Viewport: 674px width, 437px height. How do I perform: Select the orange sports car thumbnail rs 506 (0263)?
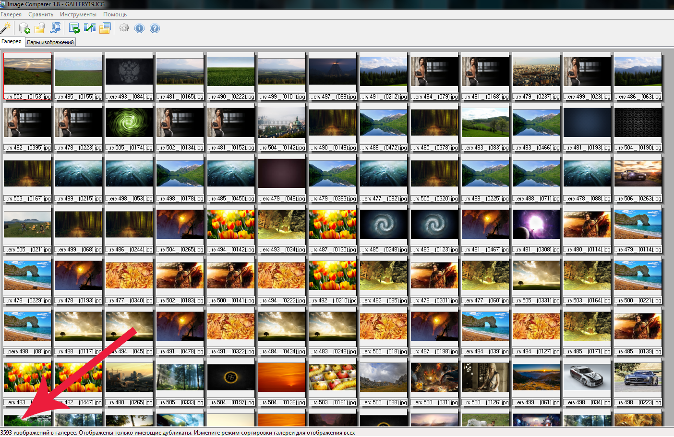[x=638, y=174]
